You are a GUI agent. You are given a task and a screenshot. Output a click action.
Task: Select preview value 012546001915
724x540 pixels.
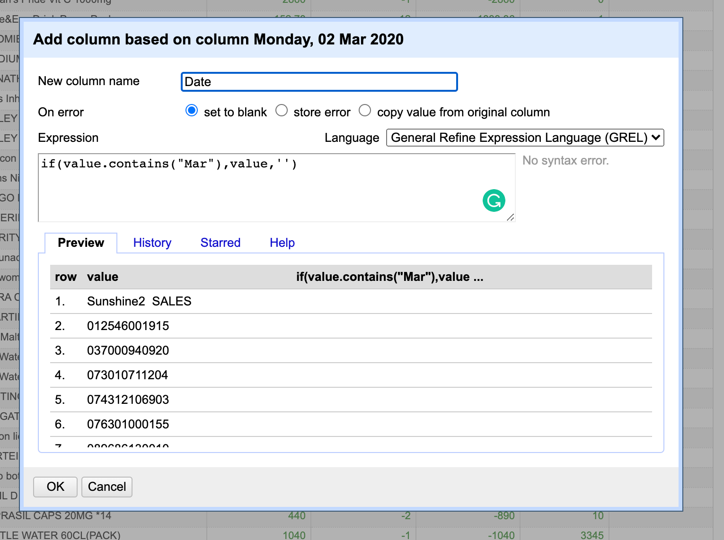click(128, 326)
